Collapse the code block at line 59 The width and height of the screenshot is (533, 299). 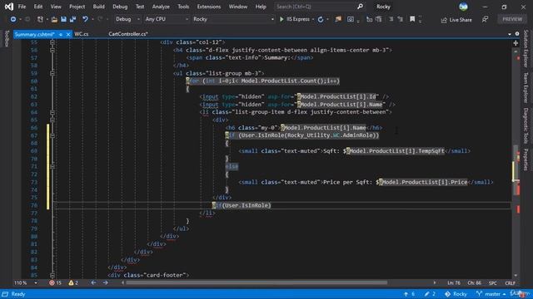pos(52,73)
